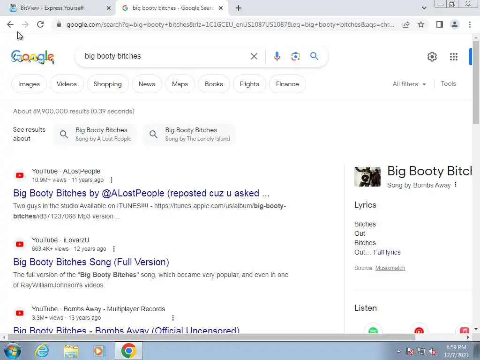The image size is (480, 360).
Task: Filter results by Images
Action: point(29,84)
